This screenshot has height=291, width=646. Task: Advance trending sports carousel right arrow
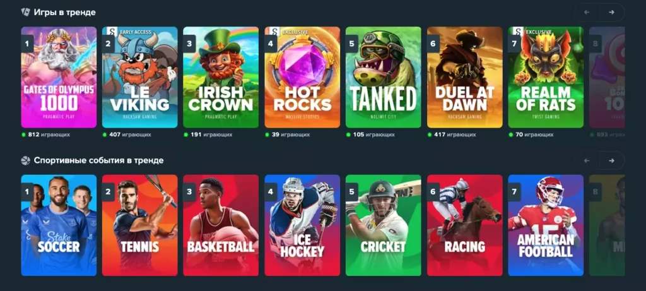coord(612,160)
